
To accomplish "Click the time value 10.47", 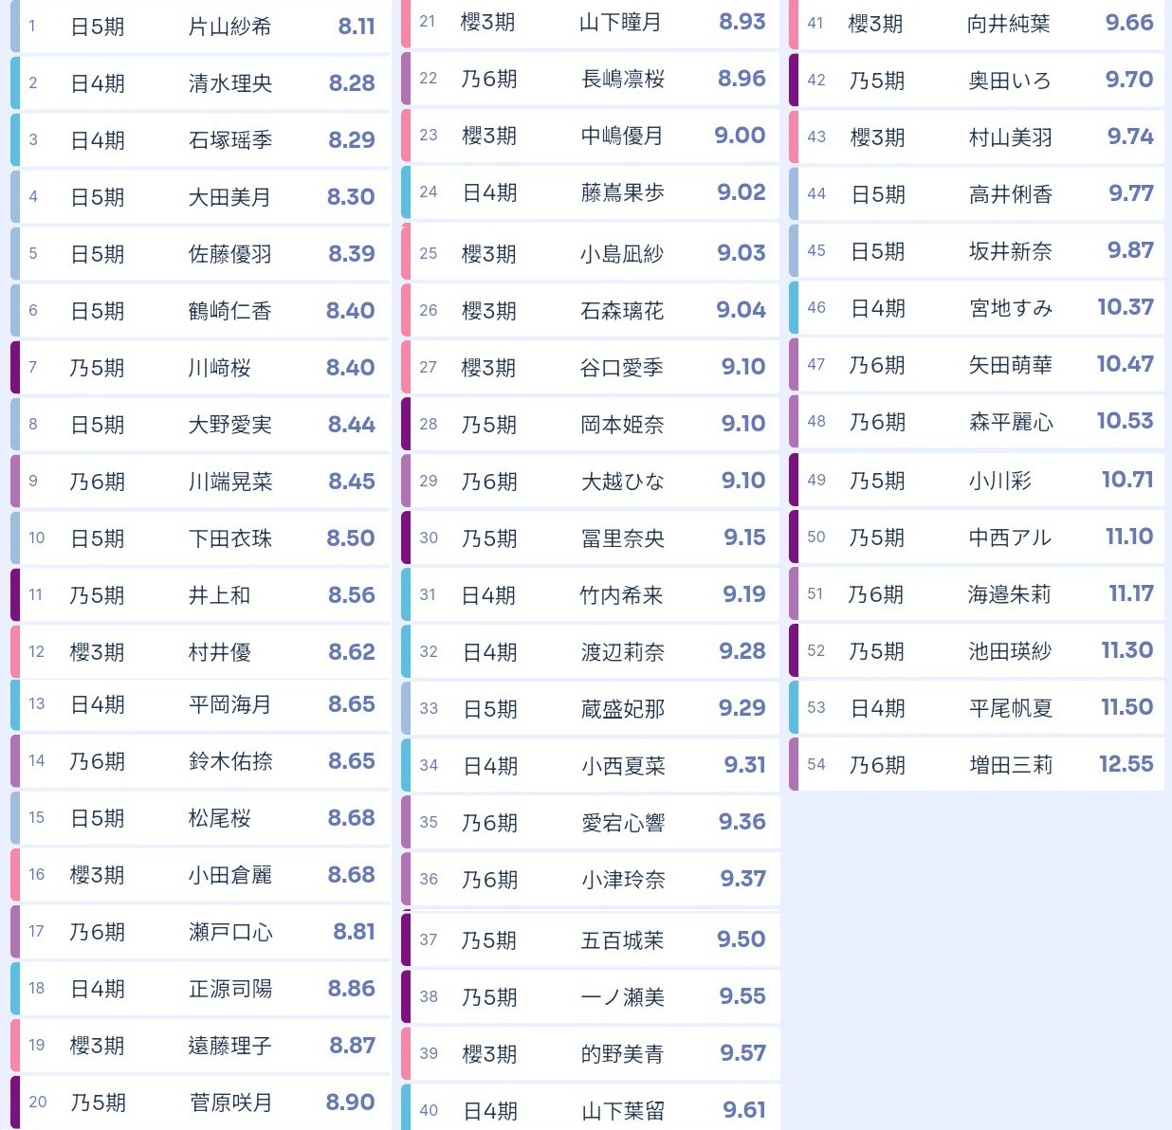I will 1125,364.
